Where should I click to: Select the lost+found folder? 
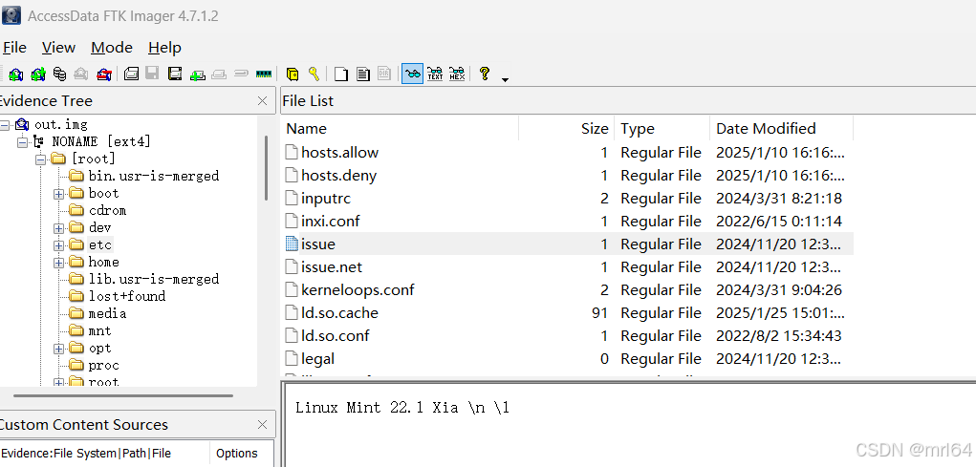click(x=127, y=297)
